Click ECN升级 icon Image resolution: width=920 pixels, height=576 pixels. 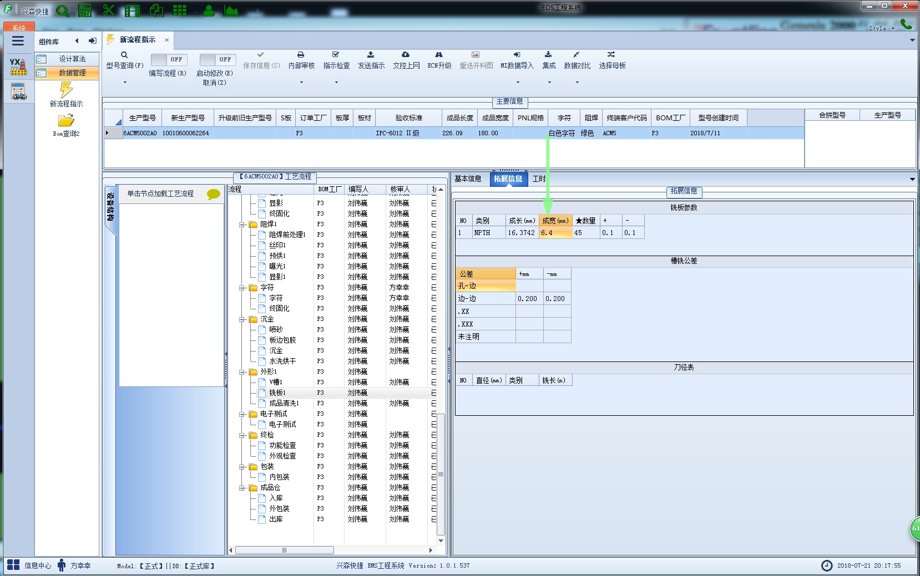pos(439,54)
